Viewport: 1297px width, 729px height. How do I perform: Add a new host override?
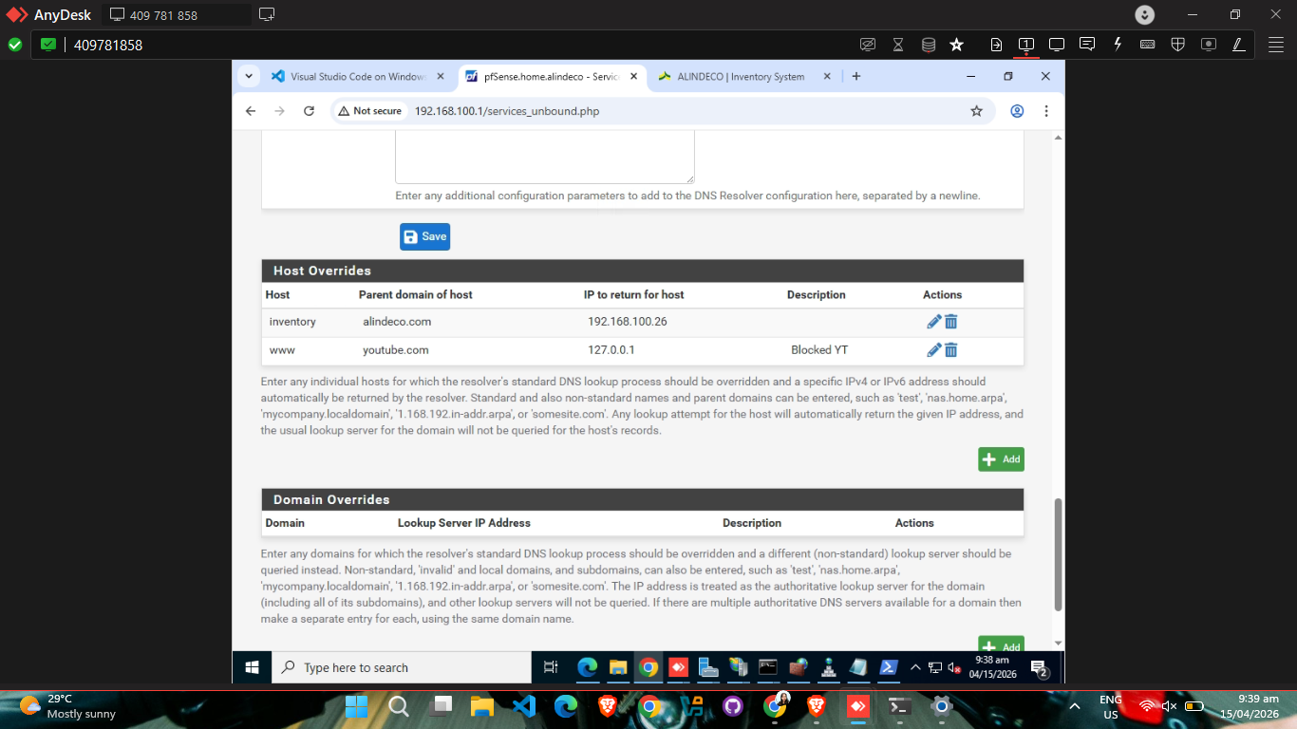coord(1001,459)
